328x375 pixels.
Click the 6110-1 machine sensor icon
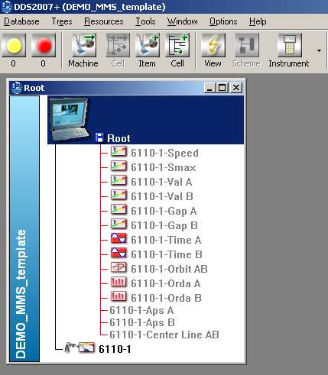(80, 348)
